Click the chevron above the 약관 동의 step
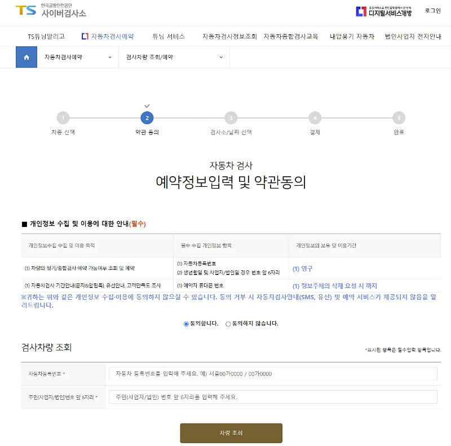Screen dimensions: 451x446 coord(147,106)
